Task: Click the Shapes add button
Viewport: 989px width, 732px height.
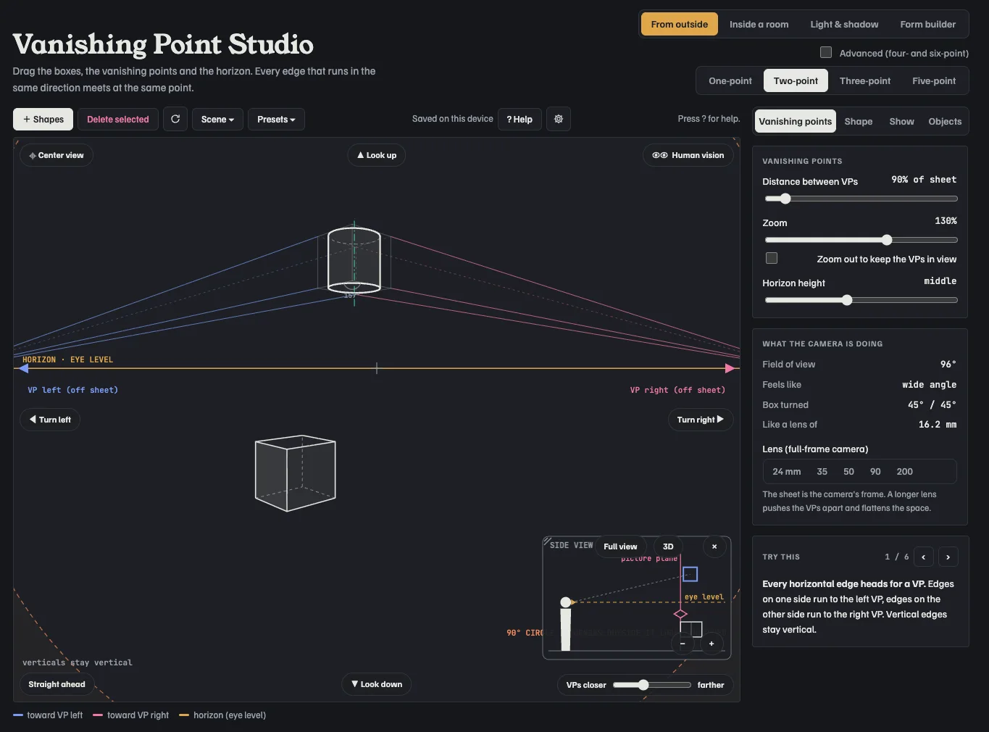Action: click(43, 119)
